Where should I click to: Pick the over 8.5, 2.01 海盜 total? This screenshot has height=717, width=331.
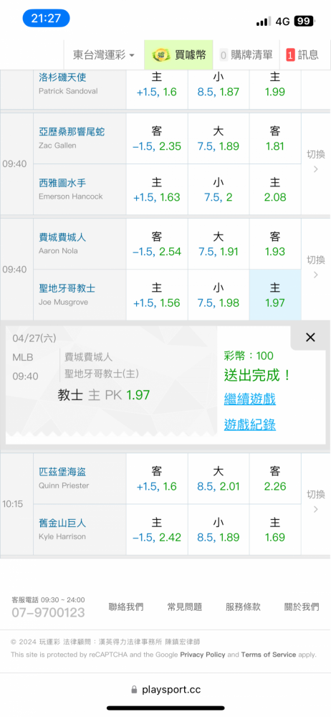point(218,479)
